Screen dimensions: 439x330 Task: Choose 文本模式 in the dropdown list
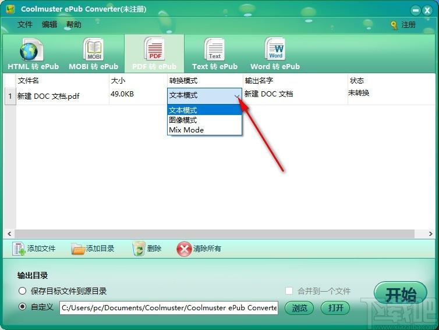(205, 110)
